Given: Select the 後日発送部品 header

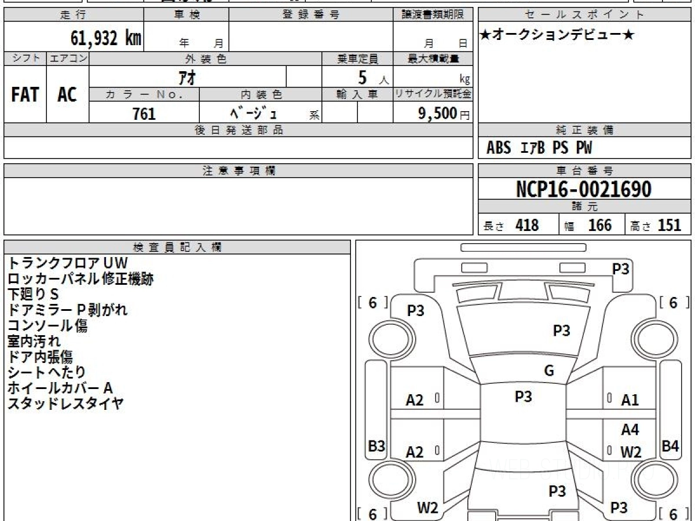Looking at the screenshot, I should click(239, 130).
